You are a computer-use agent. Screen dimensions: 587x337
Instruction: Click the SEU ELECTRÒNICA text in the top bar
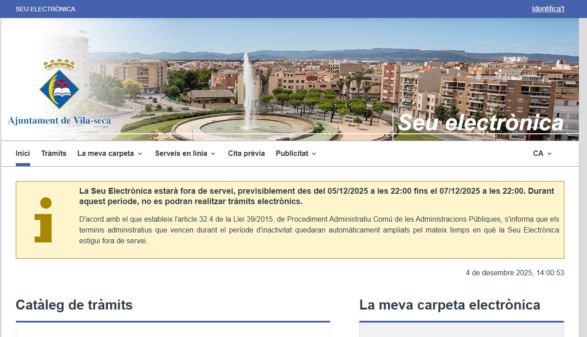point(45,9)
